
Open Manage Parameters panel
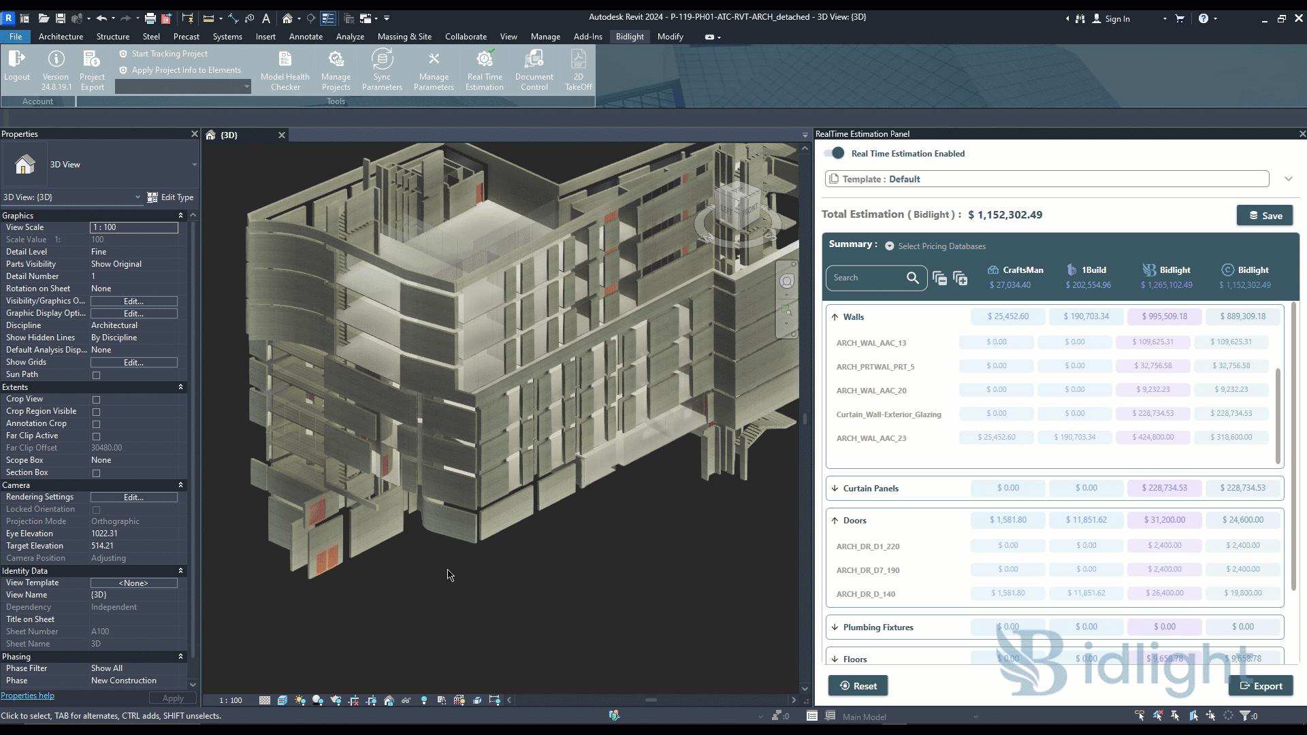434,69
